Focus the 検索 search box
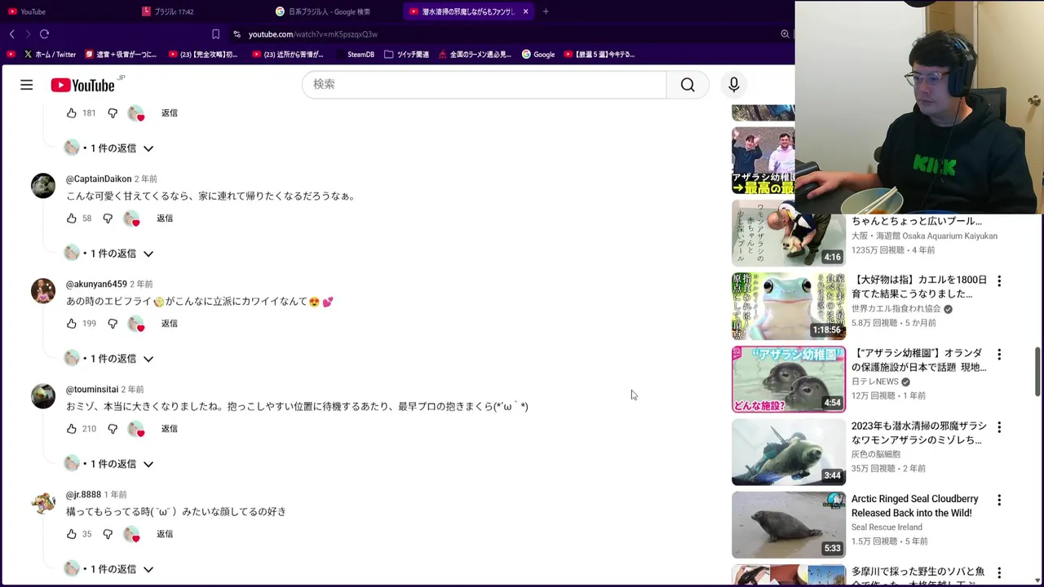Screen dimensions: 1044x587 (x=484, y=85)
